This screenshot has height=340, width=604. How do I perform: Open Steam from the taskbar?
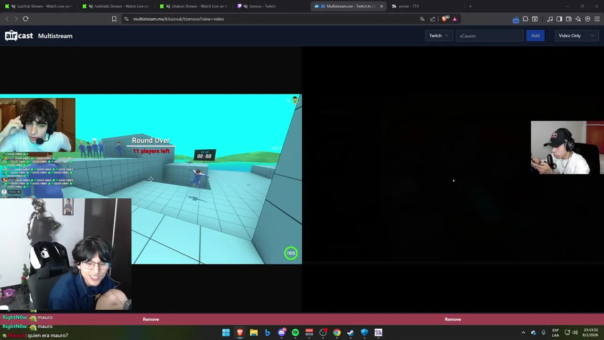pos(351,332)
